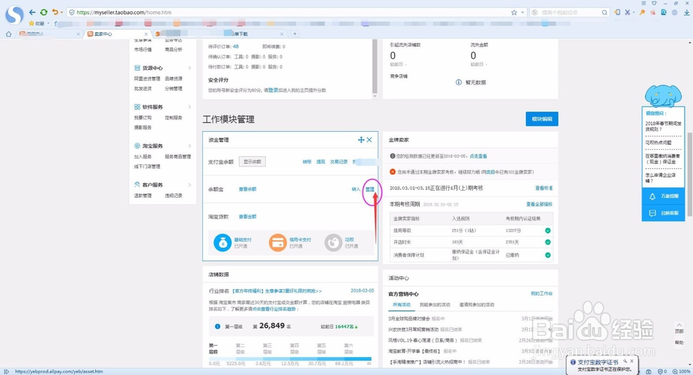
Task: Open the browser home page icon
Action: pos(8,33)
